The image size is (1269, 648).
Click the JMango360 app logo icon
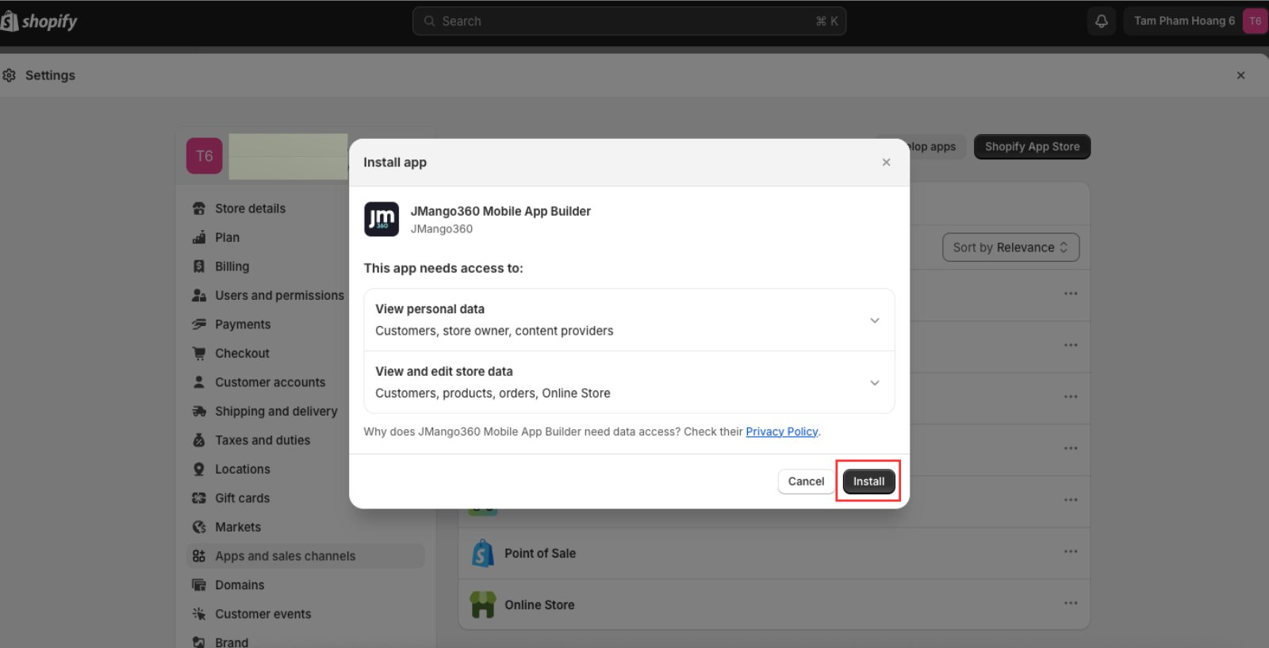click(381, 219)
